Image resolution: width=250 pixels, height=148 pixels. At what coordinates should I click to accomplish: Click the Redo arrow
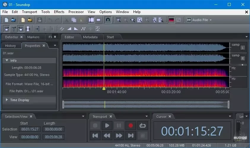57,20
